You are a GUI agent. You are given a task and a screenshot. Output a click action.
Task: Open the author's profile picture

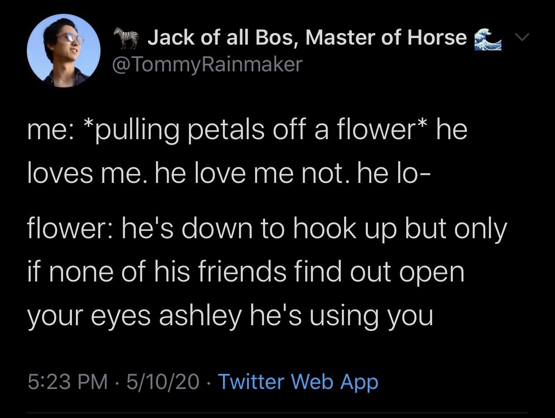[63, 50]
